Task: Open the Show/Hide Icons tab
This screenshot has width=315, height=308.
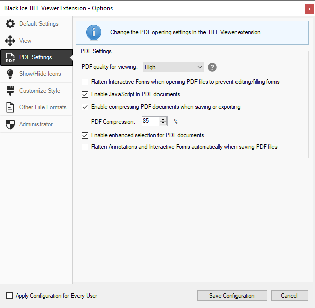Action: [x=36, y=74]
